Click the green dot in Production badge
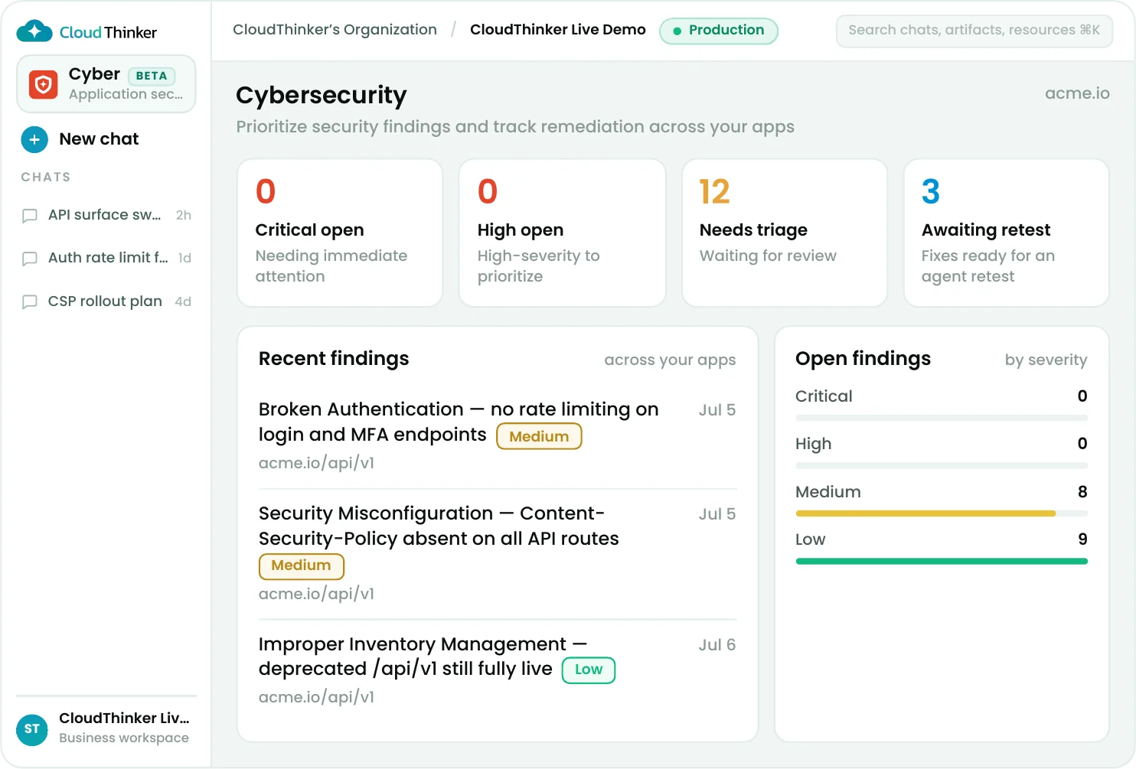Image resolution: width=1136 pixels, height=769 pixels. pos(677,31)
